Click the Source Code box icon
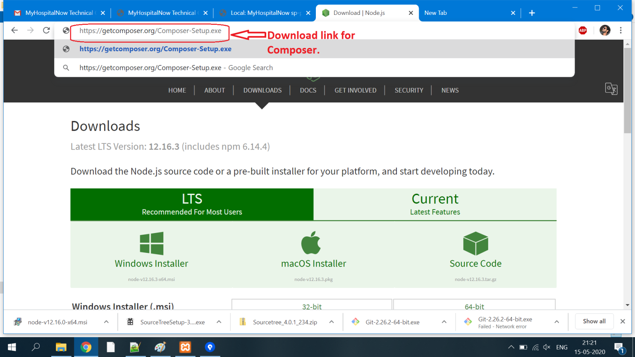The image size is (635, 357). click(x=475, y=243)
